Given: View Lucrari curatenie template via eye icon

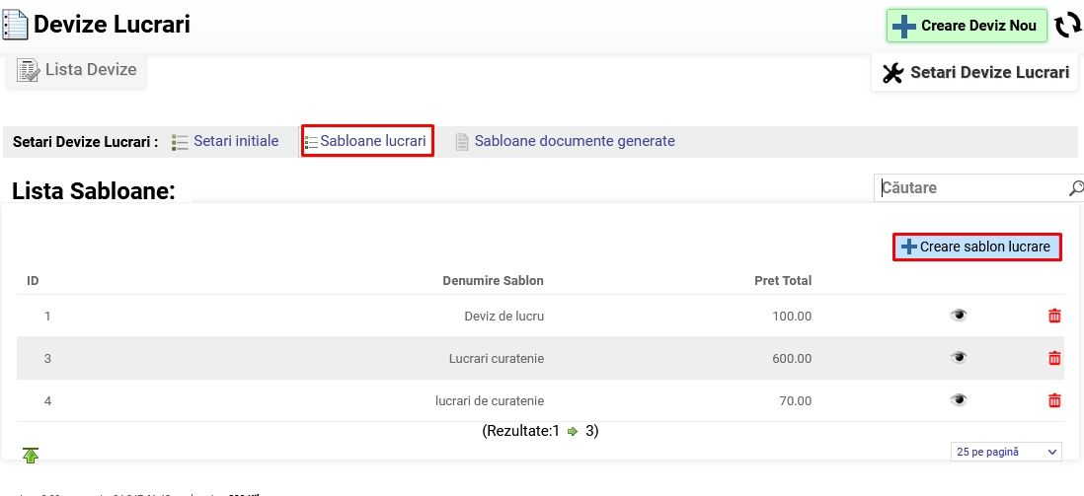Looking at the screenshot, I should (958, 358).
